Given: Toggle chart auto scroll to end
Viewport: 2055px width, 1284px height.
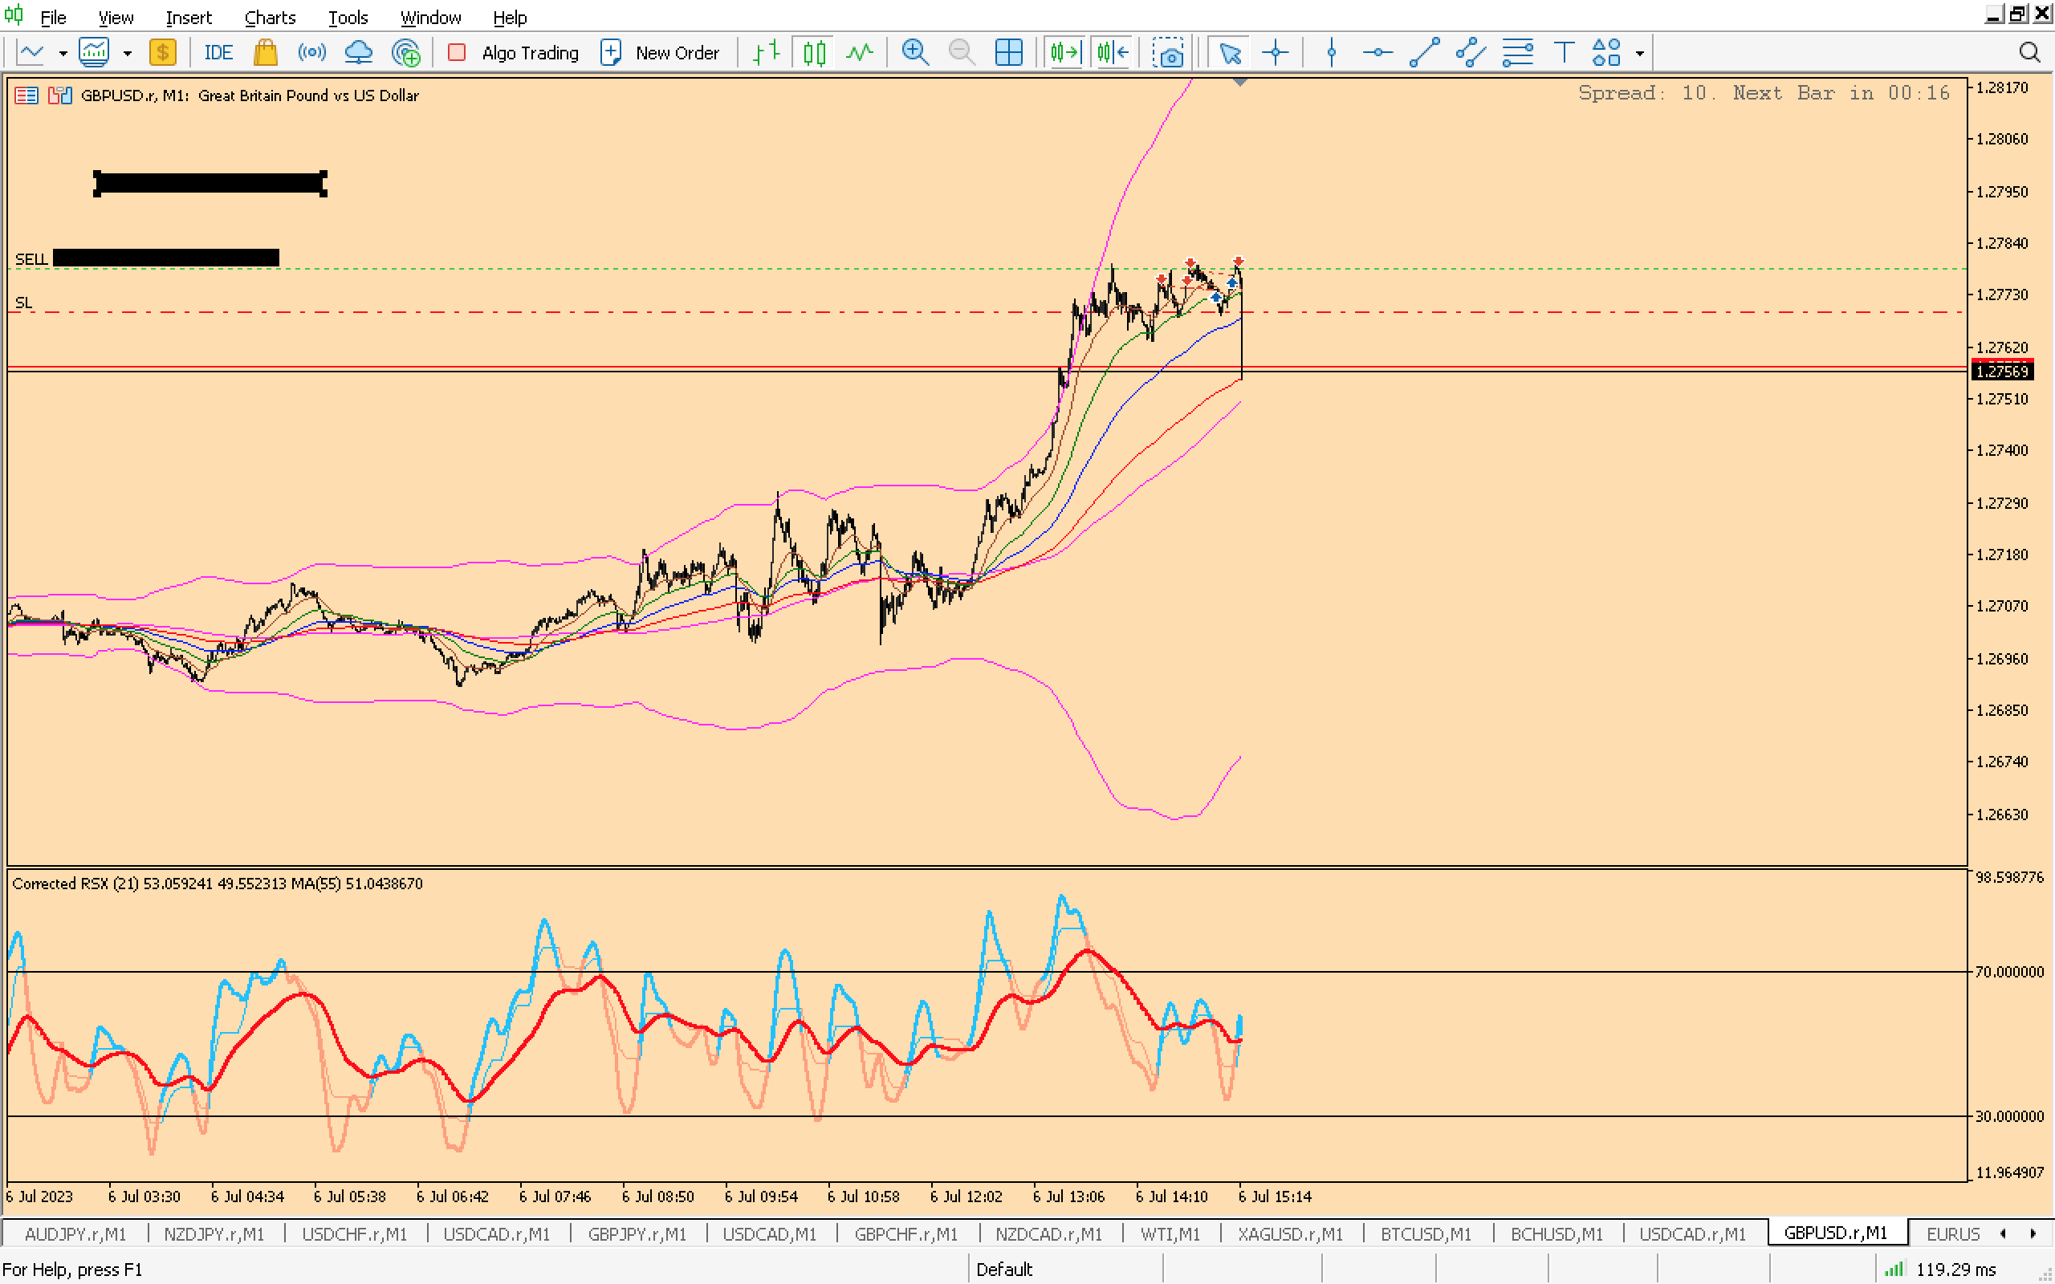Looking at the screenshot, I should (1065, 53).
